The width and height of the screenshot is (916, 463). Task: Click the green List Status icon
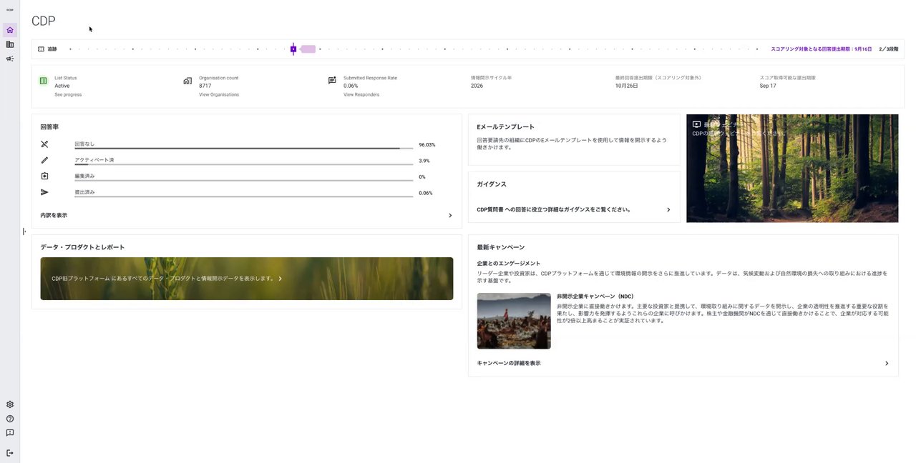coord(44,81)
